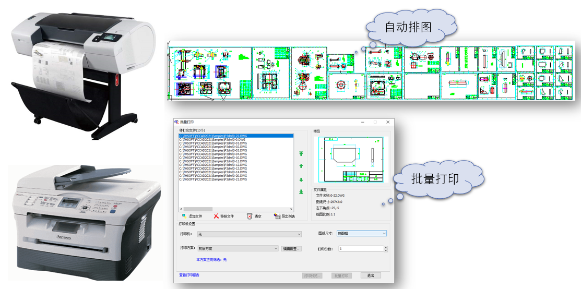Click the 清空 trash bin icon
Image resolution: width=581 pixels, height=289 pixels.
(250, 216)
